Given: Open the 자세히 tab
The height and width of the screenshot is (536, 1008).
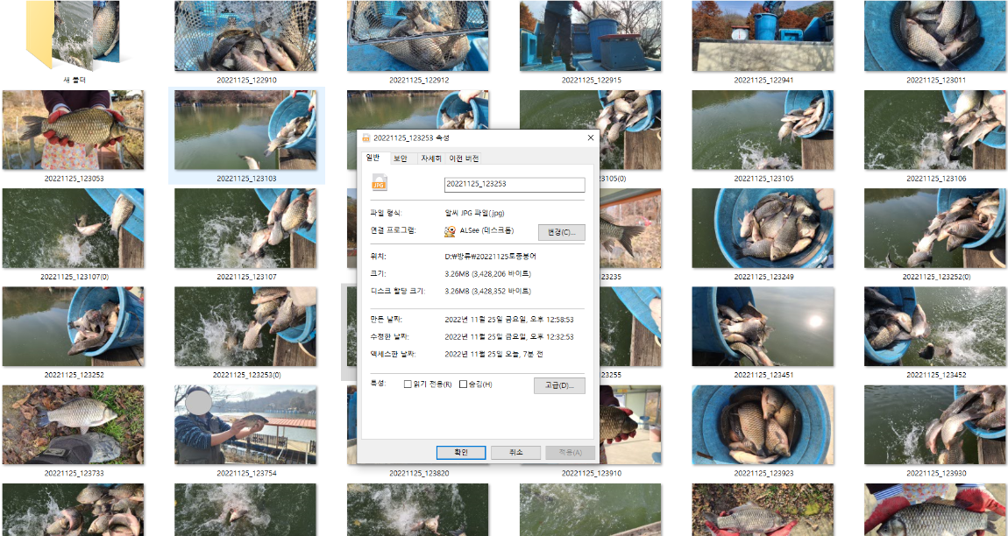Looking at the screenshot, I should point(430,159).
